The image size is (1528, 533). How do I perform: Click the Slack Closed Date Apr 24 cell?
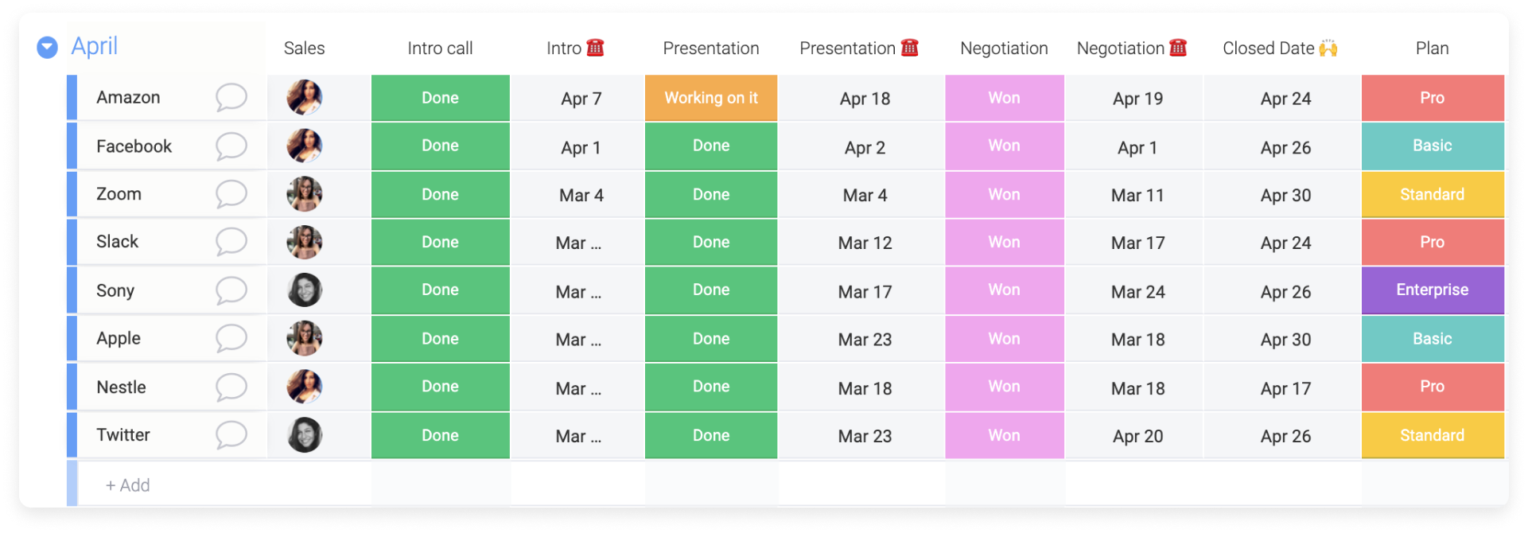[x=1285, y=243]
